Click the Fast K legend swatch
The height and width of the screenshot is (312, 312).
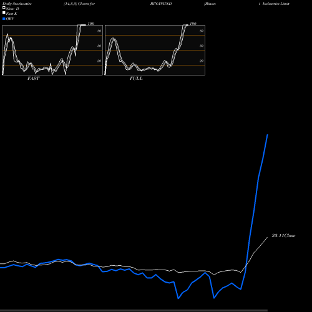click(x=4, y=13)
